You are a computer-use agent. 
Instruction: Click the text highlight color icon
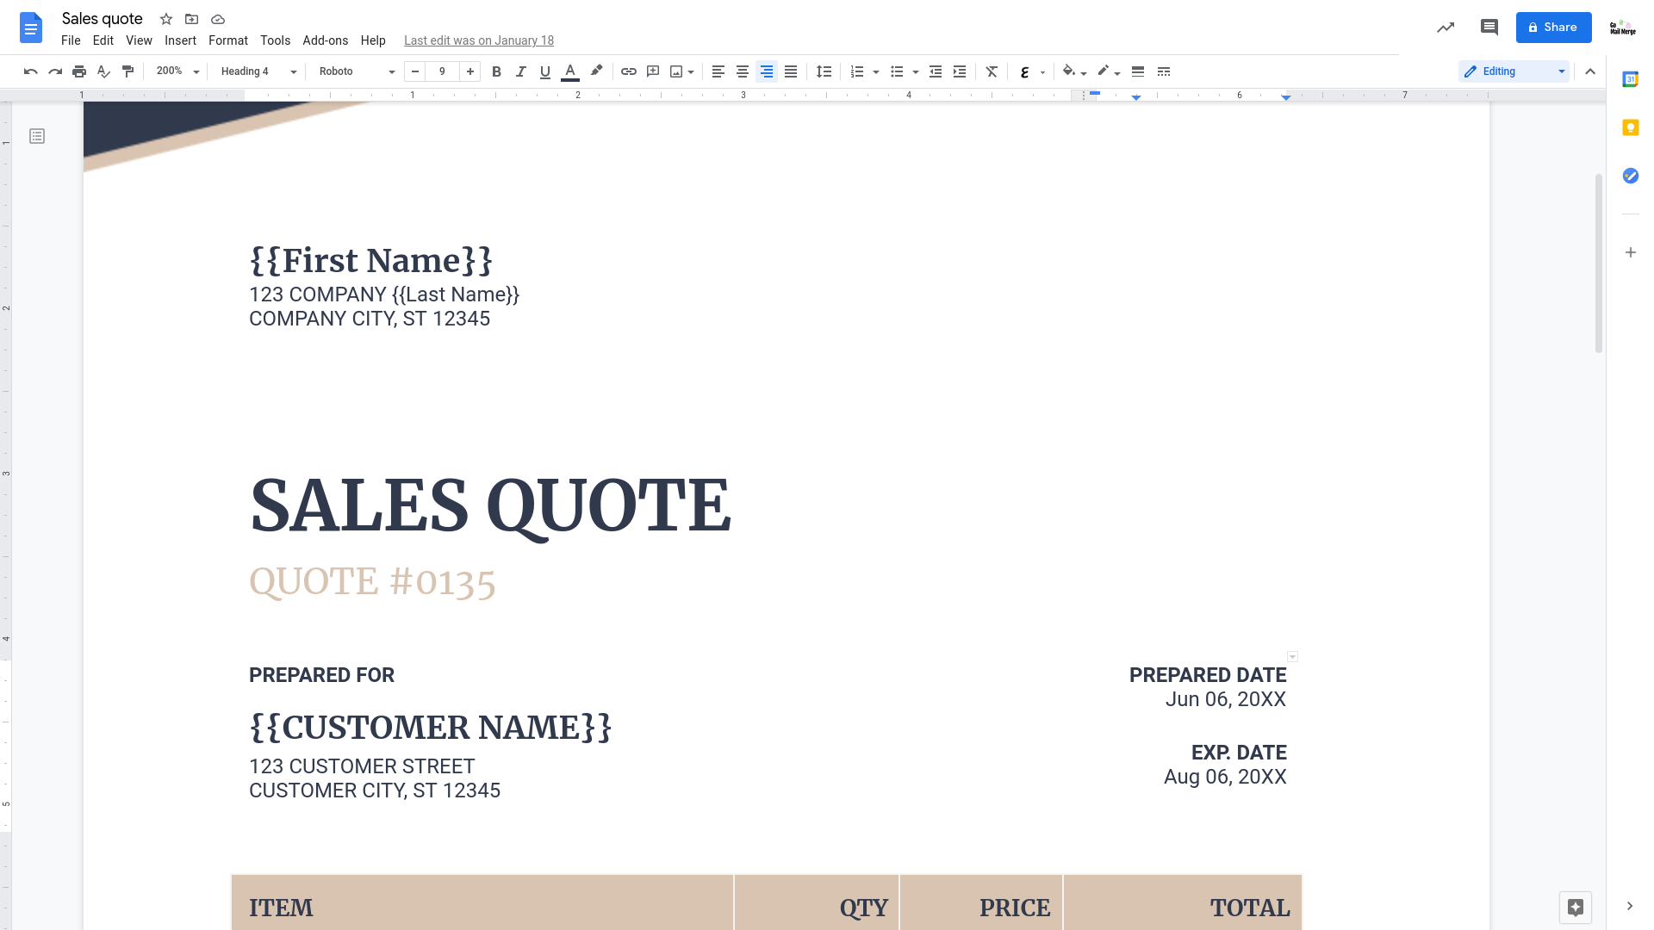(x=596, y=71)
